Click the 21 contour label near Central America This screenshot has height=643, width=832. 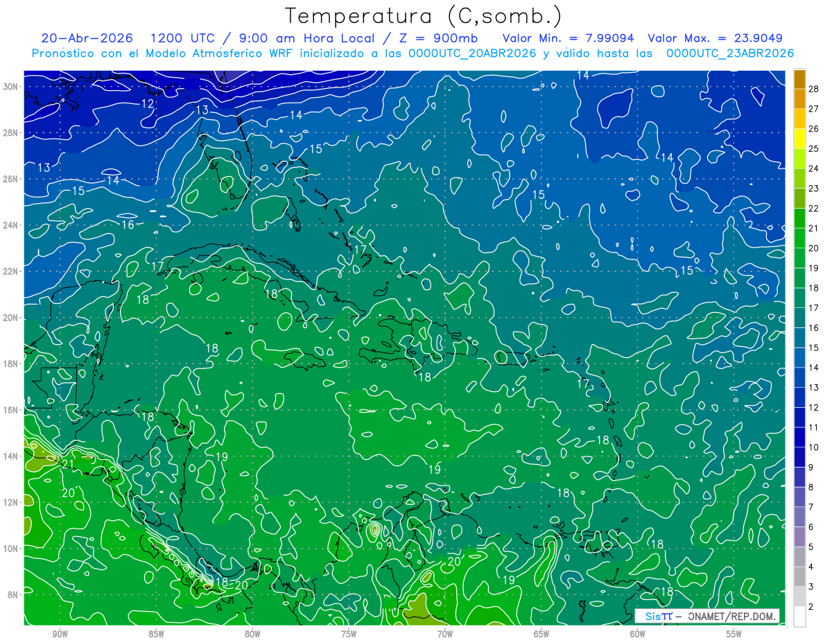click(68, 464)
